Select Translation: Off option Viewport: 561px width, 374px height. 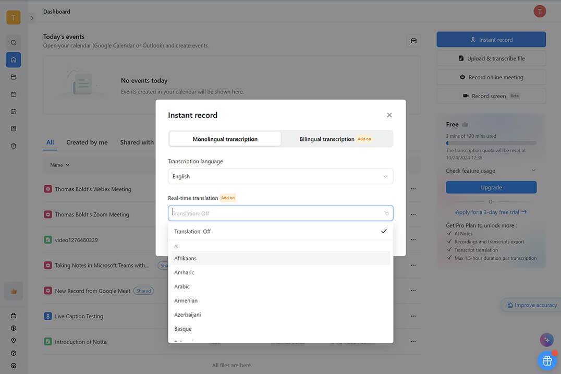pyautogui.click(x=280, y=231)
